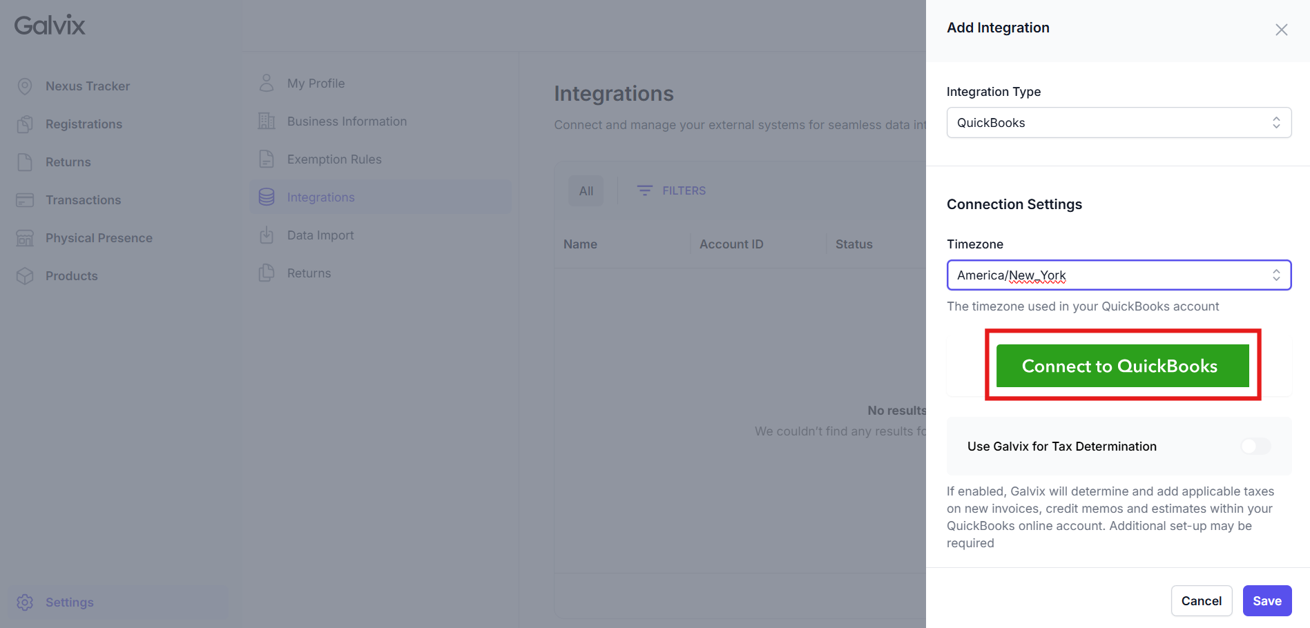Click the Add Integration panel title
The height and width of the screenshot is (628, 1310).
coord(998,28)
